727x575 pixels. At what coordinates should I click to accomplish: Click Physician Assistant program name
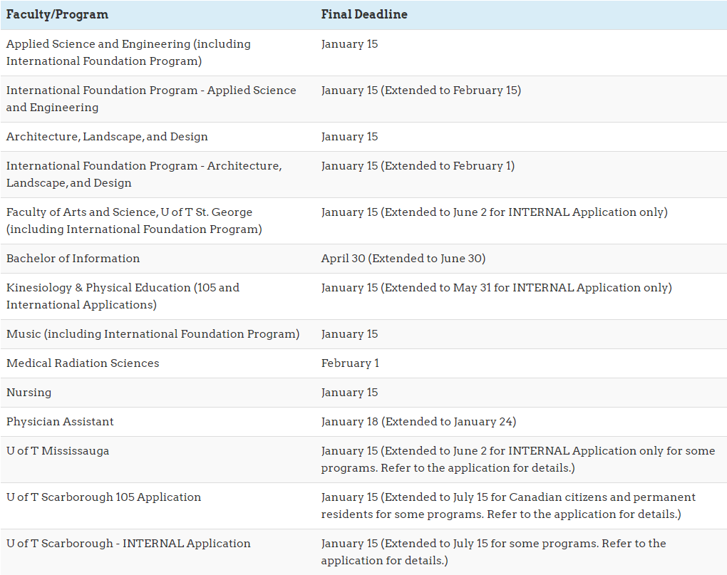(x=60, y=422)
